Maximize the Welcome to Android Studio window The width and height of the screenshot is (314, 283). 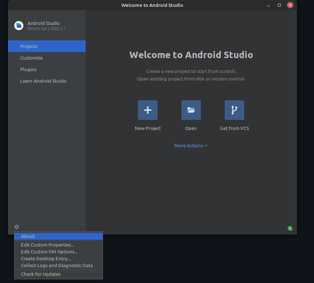[279, 5]
